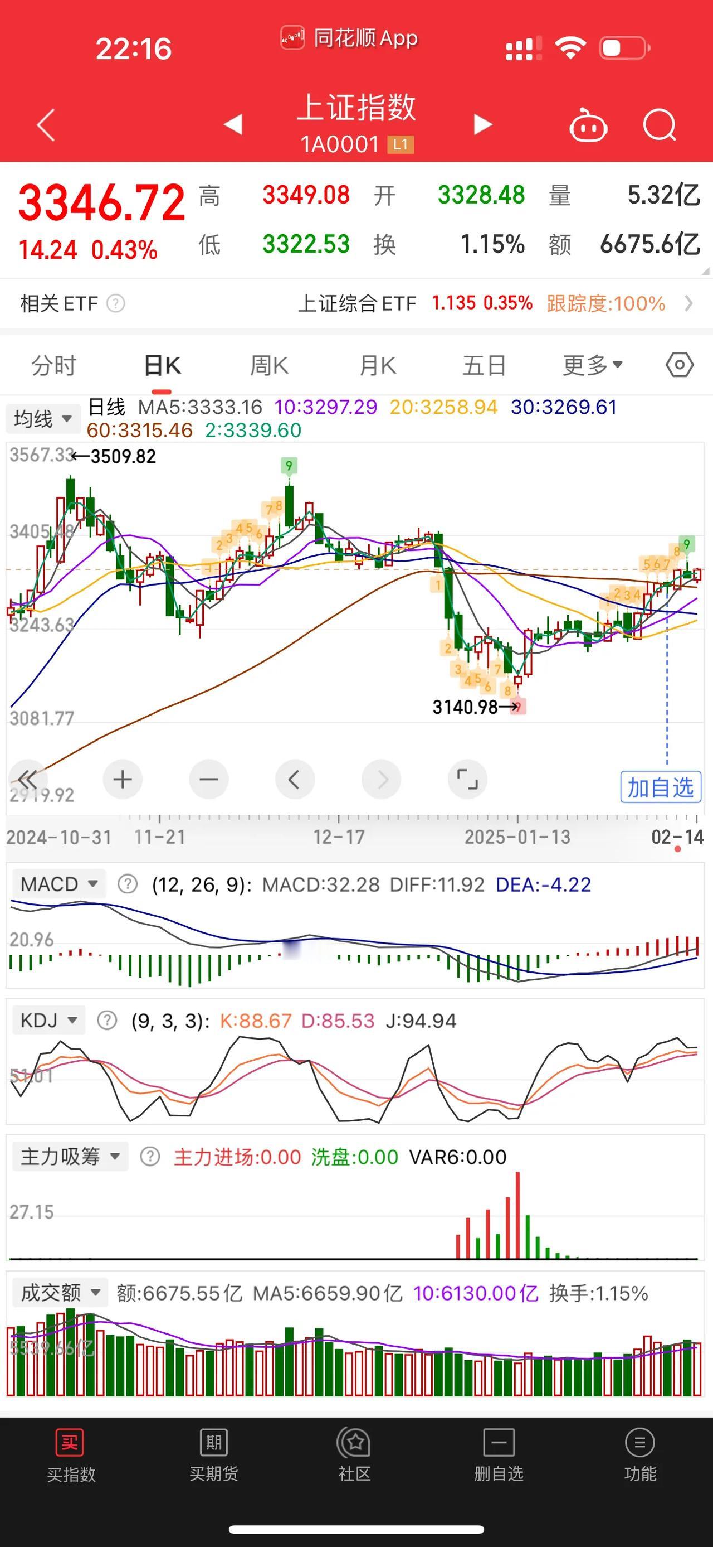The image size is (713, 1547).
Task: Tap 60:3315.46 moving average value
Action: tap(140, 431)
